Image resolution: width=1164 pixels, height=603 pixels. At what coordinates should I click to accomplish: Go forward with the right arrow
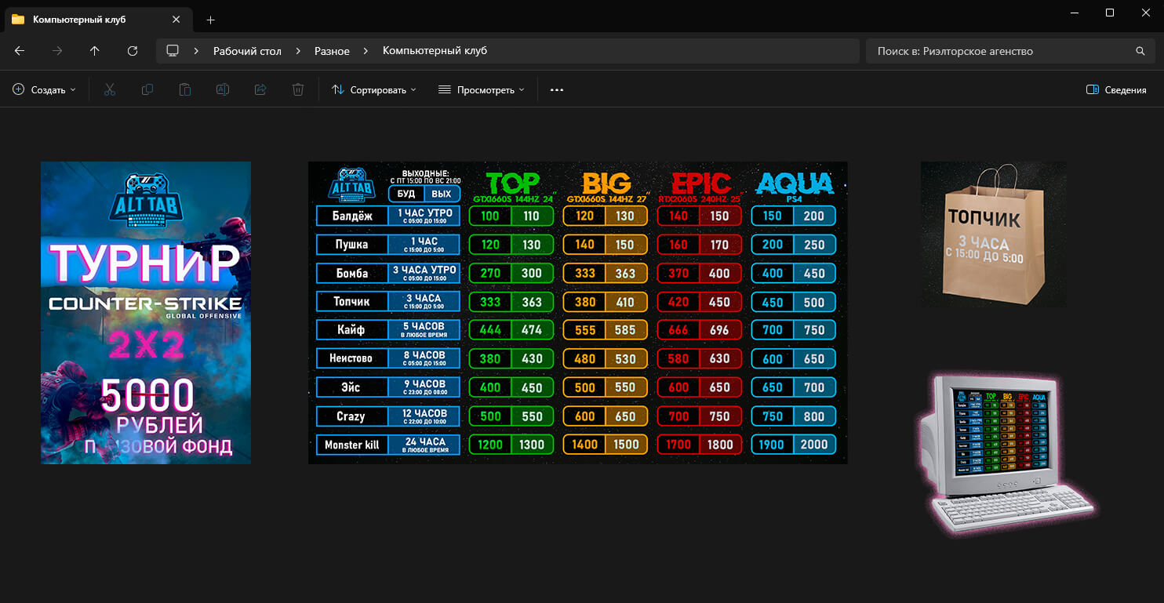pyautogui.click(x=57, y=51)
